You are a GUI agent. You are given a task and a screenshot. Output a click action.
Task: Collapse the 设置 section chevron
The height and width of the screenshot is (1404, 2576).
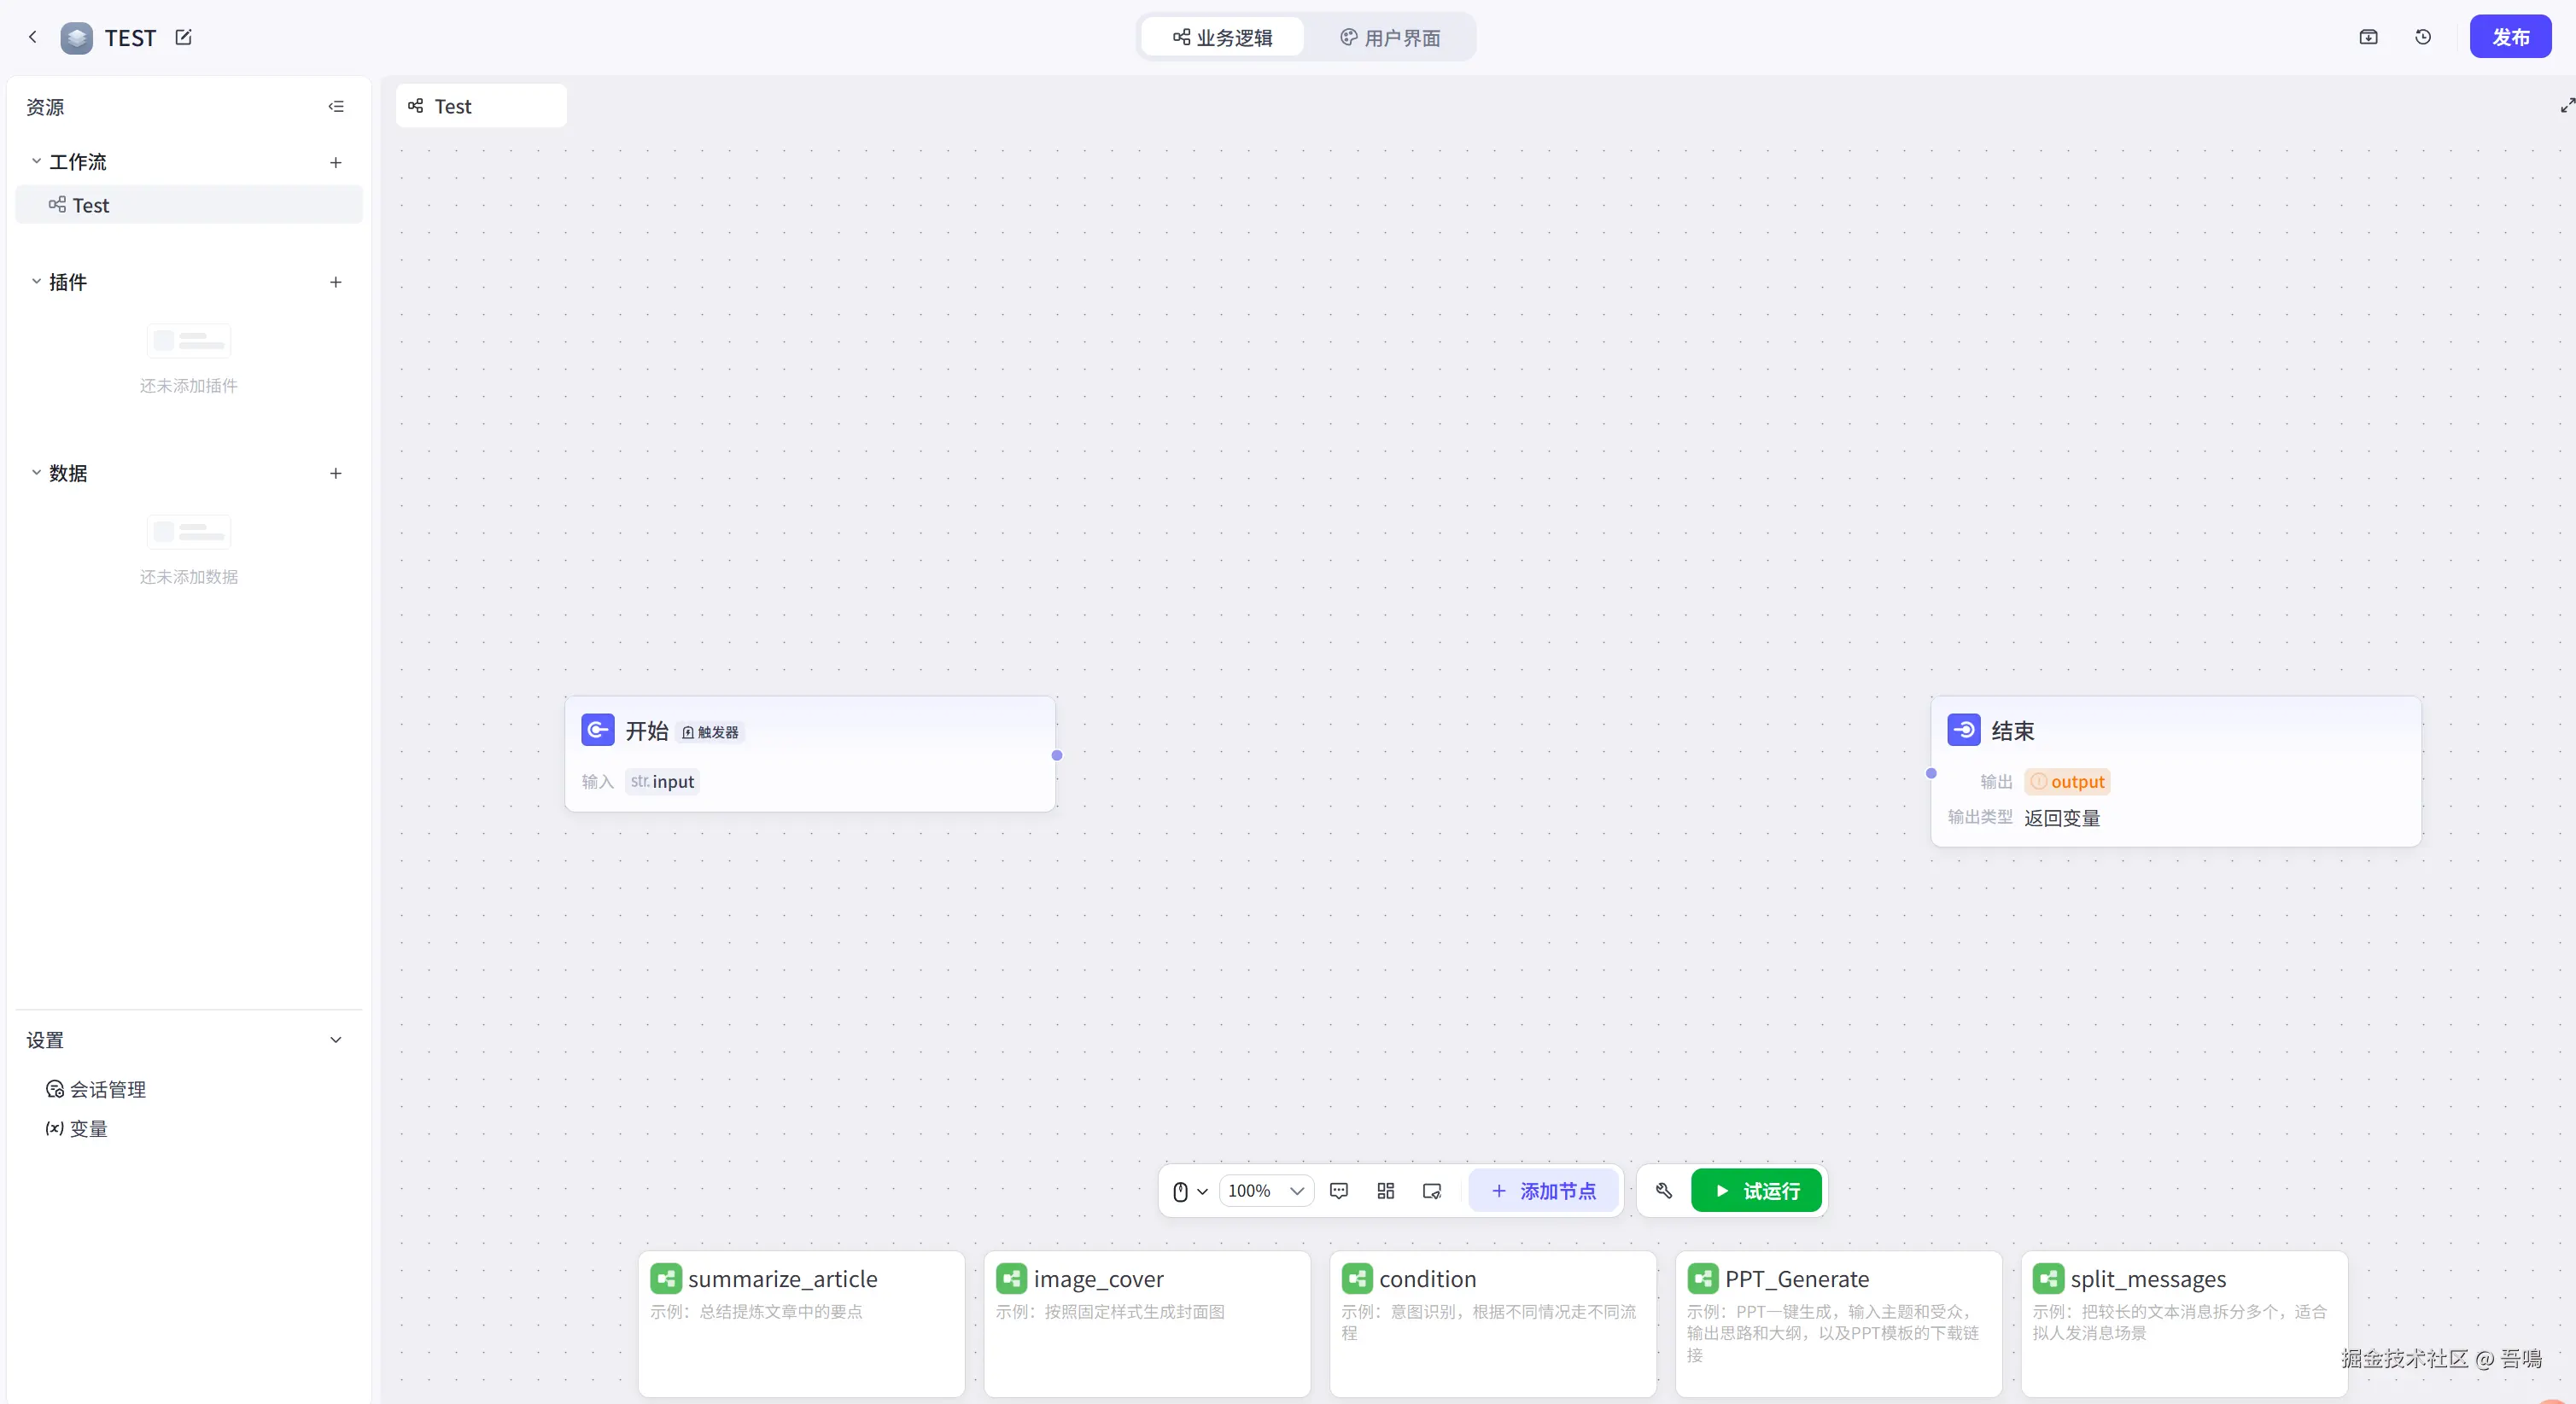click(x=336, y=1040)
